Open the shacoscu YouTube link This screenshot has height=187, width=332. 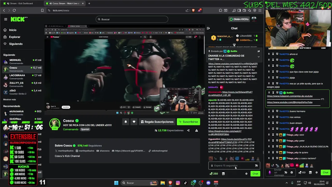pos(103,151)
